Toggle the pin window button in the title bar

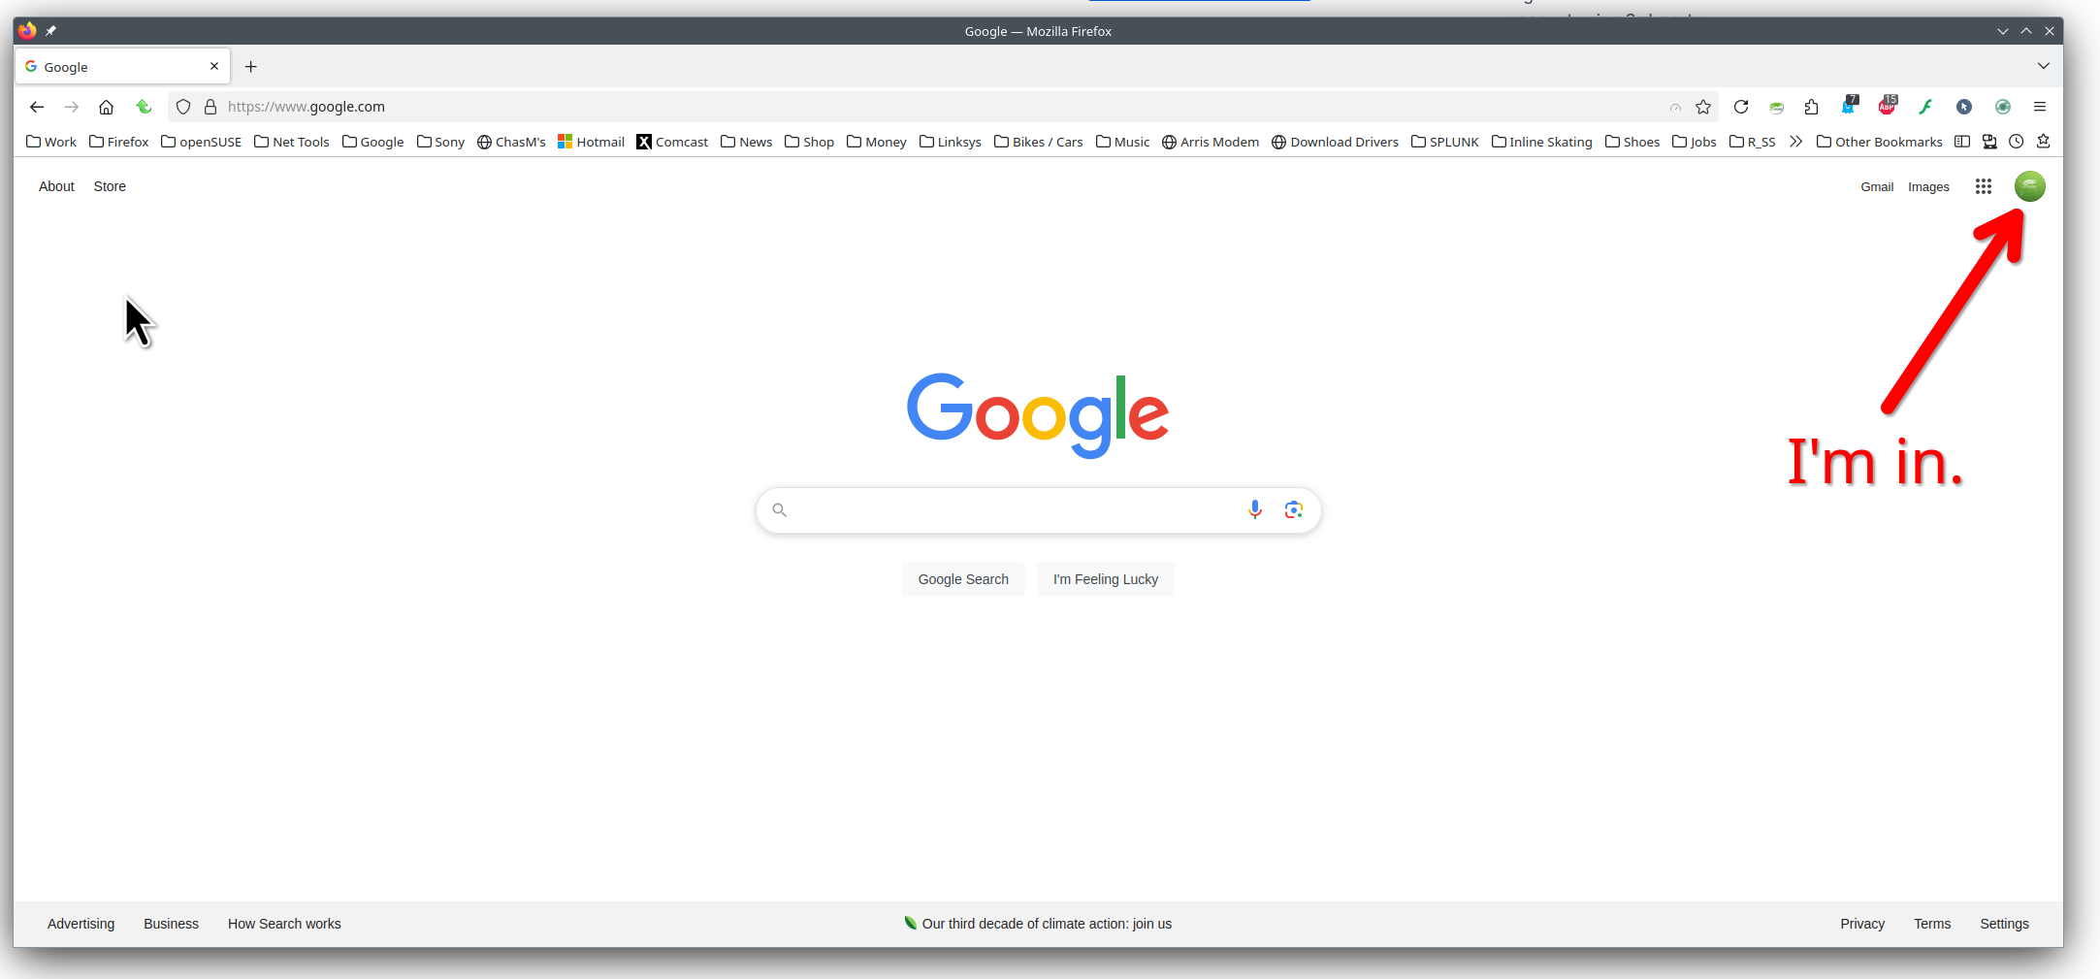pyautogui.click(x=50, y=31)
